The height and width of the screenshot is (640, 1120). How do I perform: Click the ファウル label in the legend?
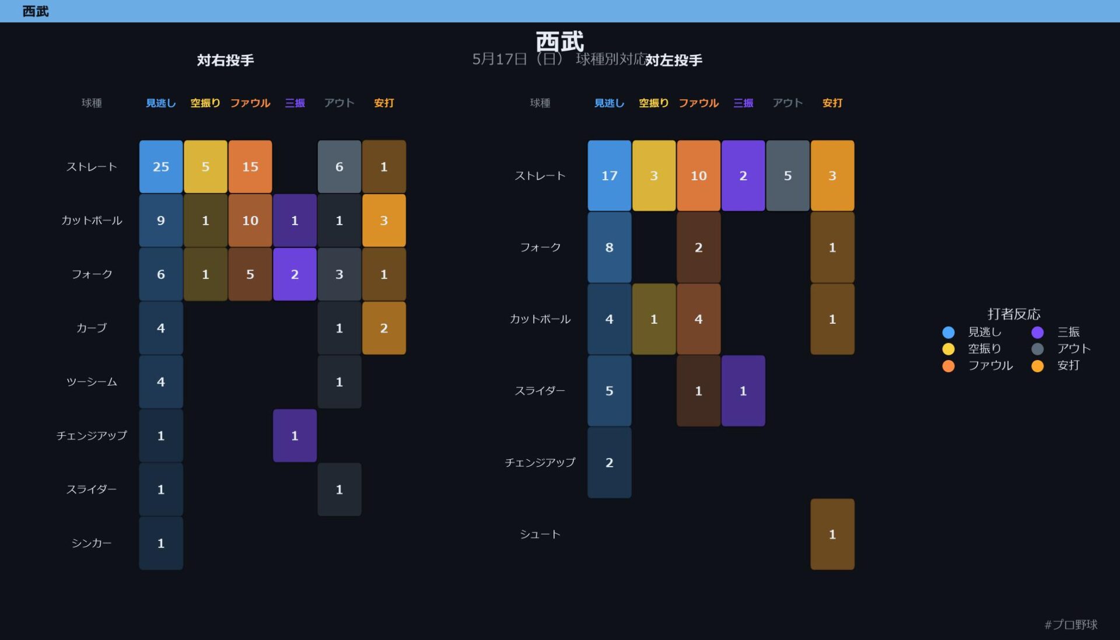tap(991, 366)
